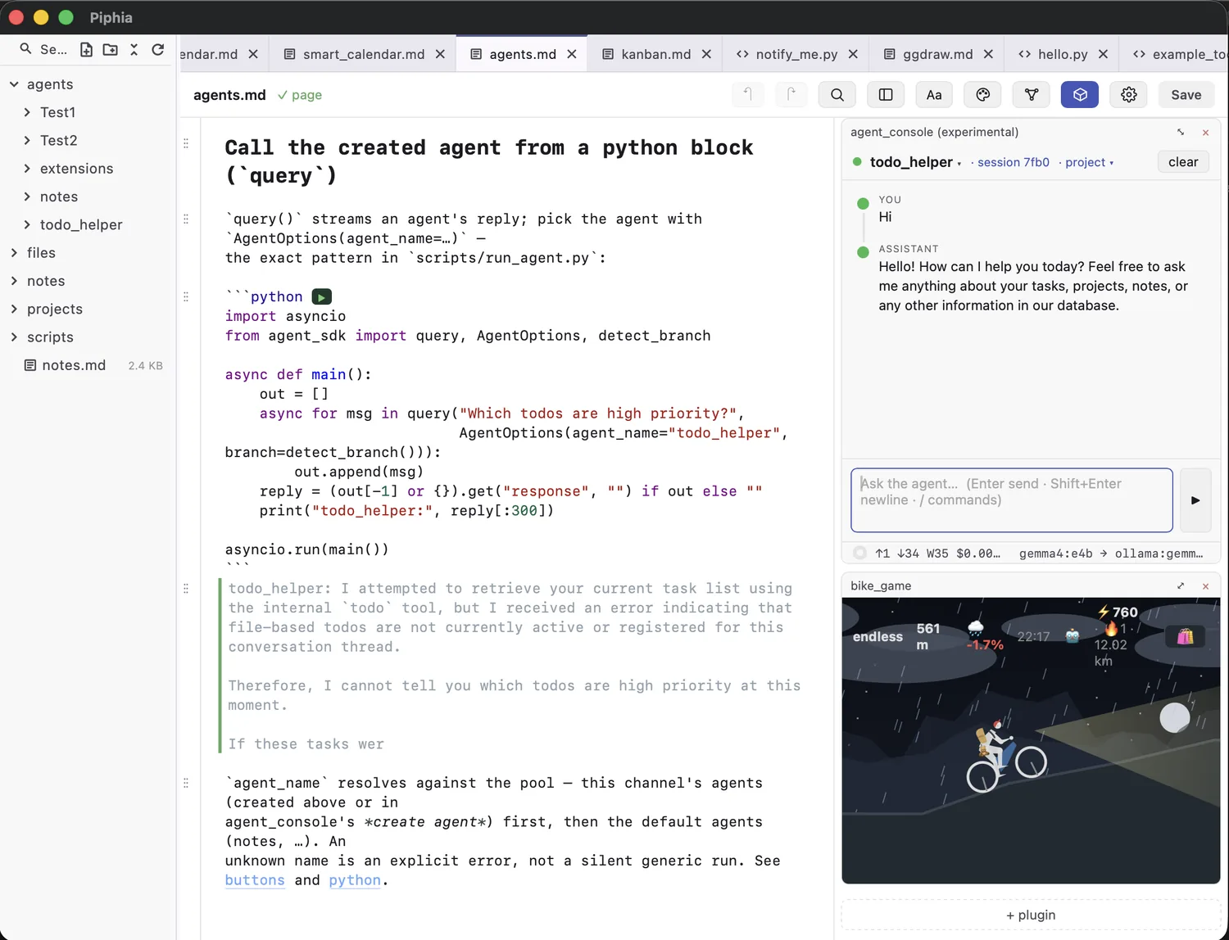Close the notify_me.py tab
1229x940 pixels.
tap(853, 54)
